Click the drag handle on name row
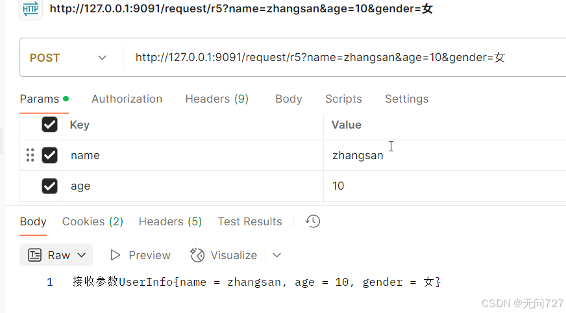Screen dimensions: 566x313 [31, 155]
